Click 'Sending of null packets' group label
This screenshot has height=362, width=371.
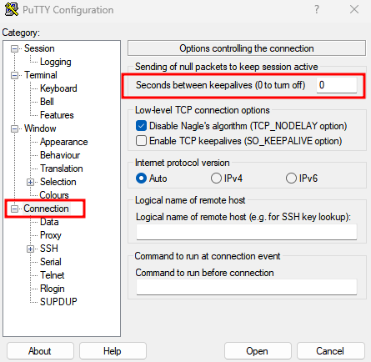(x=227, y=67)
